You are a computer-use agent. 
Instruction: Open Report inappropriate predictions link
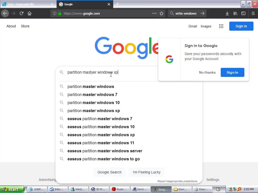(177, 181)
